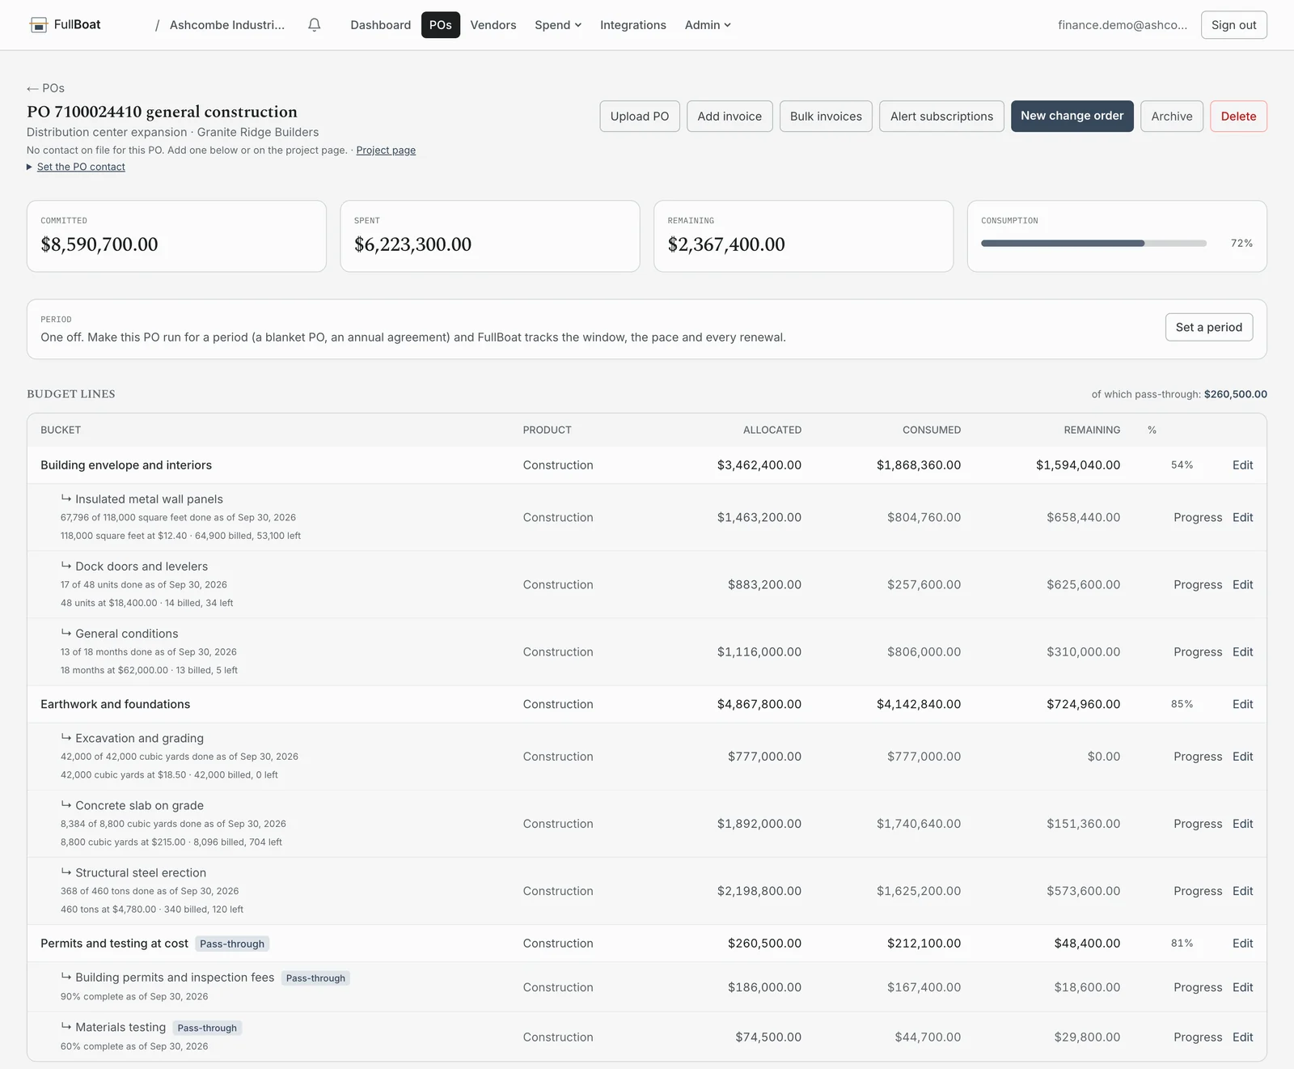Image resolution: width=1294 pixels, height=1069 pixels.
Task: Click the pass-through total $260,500.00
Action: (1235, 395)
